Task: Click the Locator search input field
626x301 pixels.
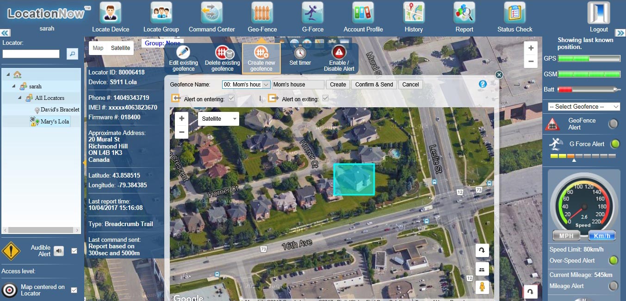Action: point(31,54)
